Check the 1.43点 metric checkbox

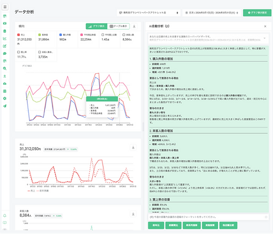click(103, 35)
